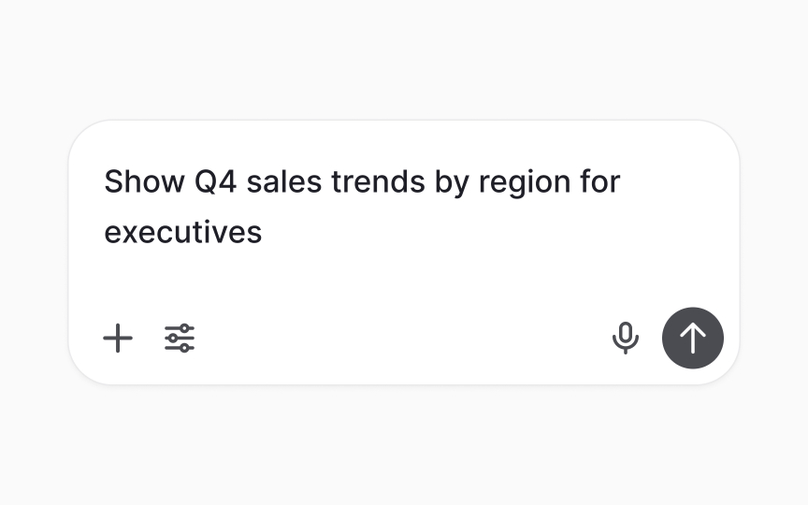Click the word "for" ending the first line
This screenshot has height=505, width=808.
(600, 181)
